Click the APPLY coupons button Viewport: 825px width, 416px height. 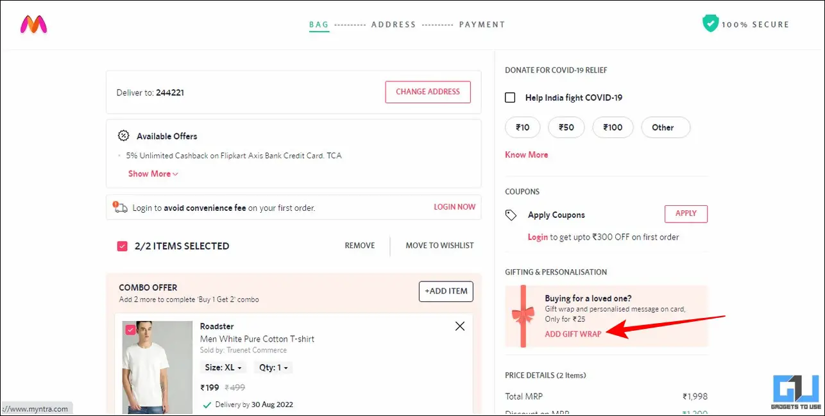tap(686, 213)
